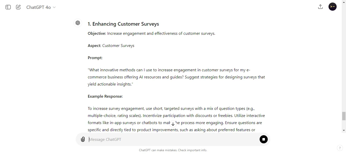Click the Enhancing Customer Surveys heading
This screenshot has height=154, width=346.
tap(123, 24)
